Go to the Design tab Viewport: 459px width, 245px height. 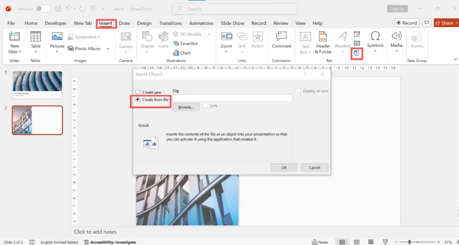click(x=144, y=23)
